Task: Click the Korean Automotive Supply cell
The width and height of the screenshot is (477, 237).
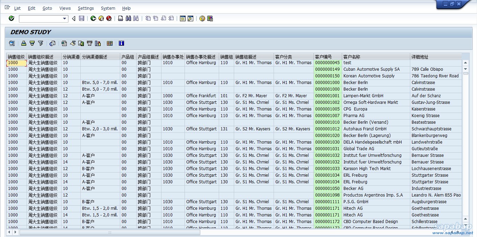Action: (x=376, y=76)
